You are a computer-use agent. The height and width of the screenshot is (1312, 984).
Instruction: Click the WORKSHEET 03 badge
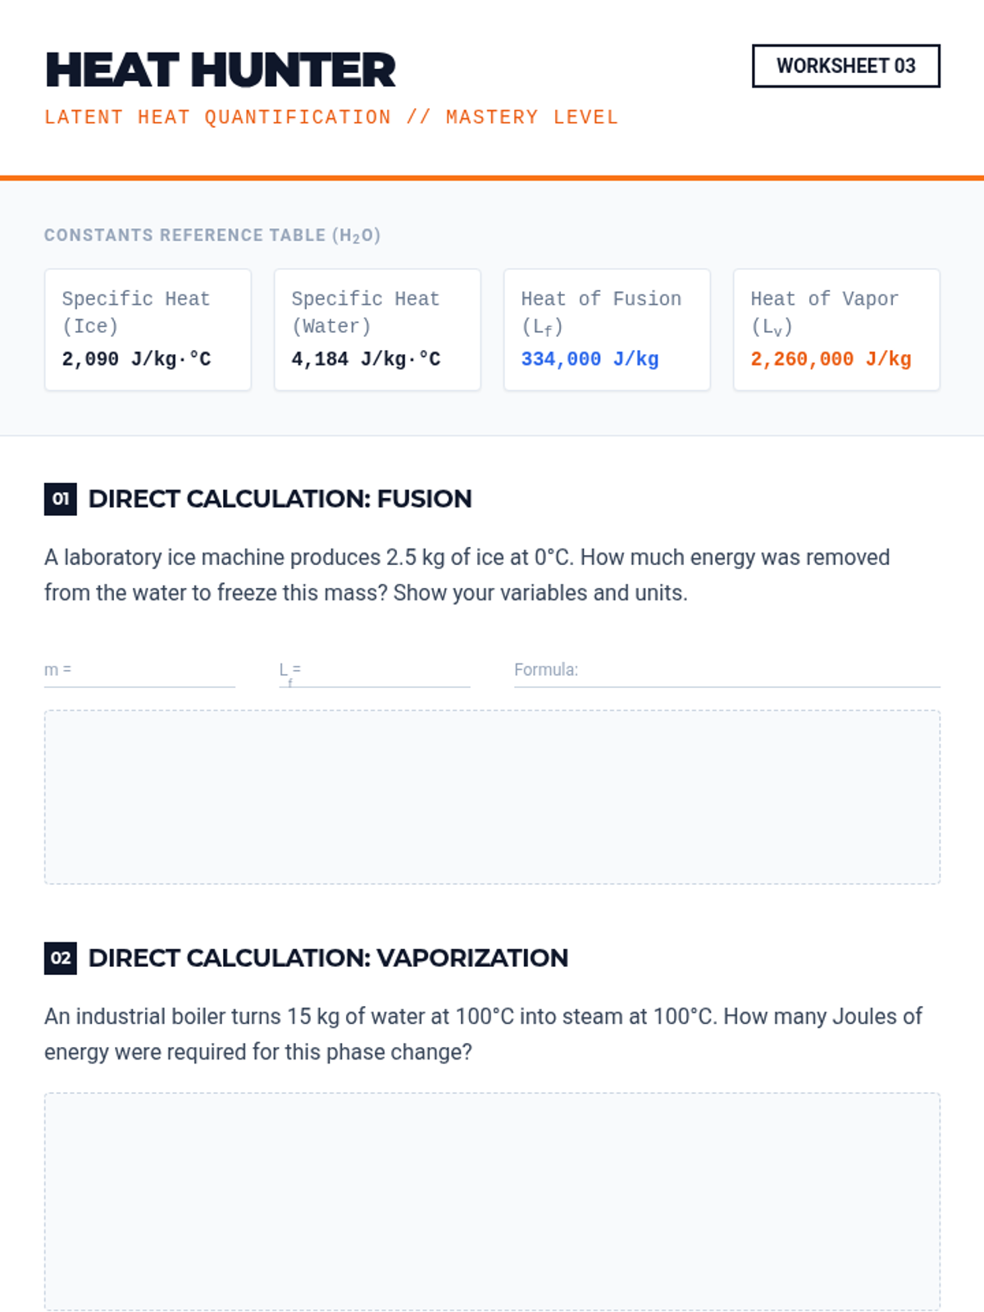[x=845, y=66]
